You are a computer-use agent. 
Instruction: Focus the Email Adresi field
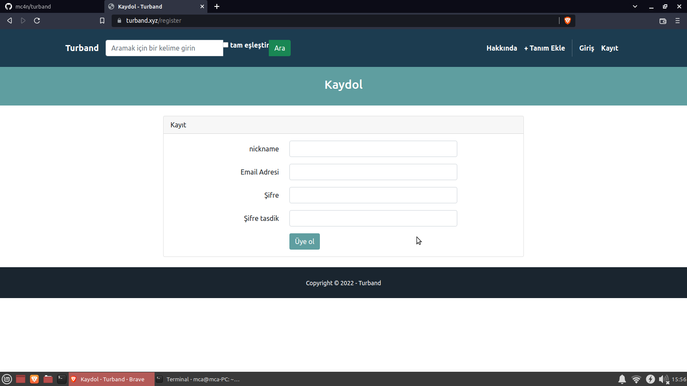pyautogui.click(x=373, y=172)
